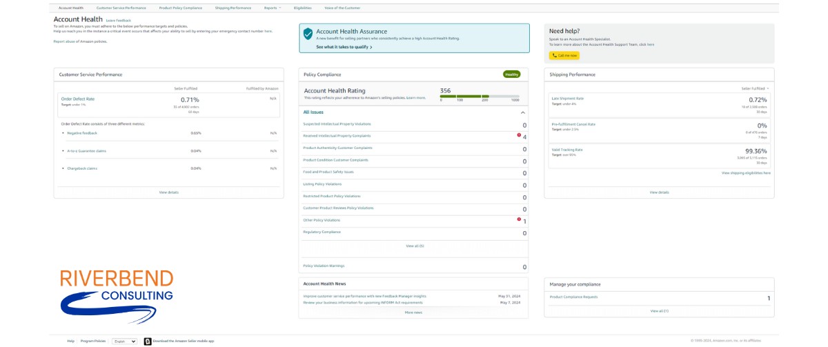Open Policy Violation Warnings
Viewport: 828px width, 347px height.
(324, 266)
